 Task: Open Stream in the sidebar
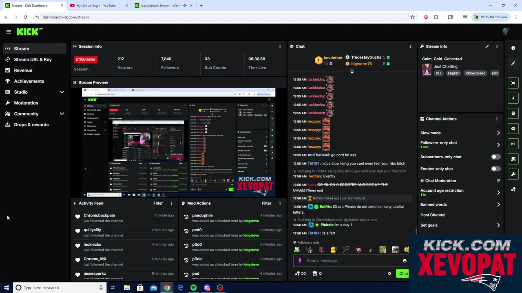pyautogui.click(x=34, y=48)
